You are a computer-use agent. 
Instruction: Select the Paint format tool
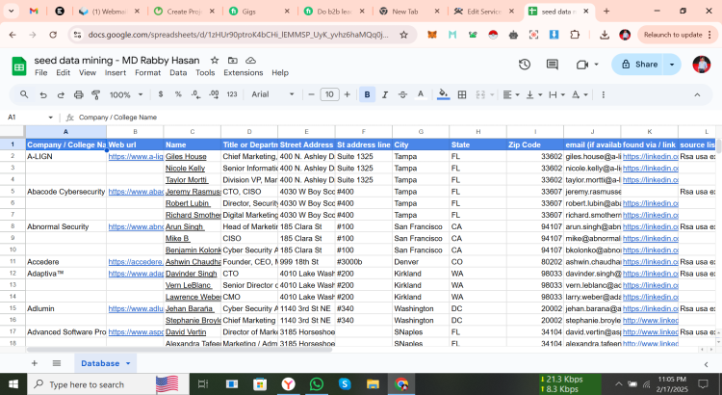[95, 95]
